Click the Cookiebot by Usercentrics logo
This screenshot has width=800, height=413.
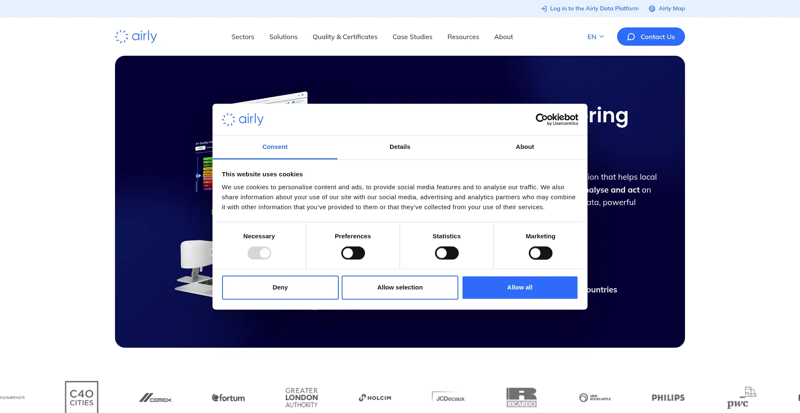(557, 119)
